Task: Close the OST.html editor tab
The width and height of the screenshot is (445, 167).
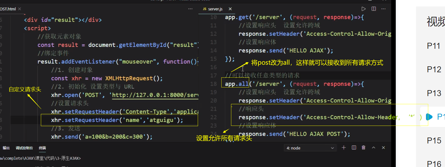Action: tap(19, 9)
